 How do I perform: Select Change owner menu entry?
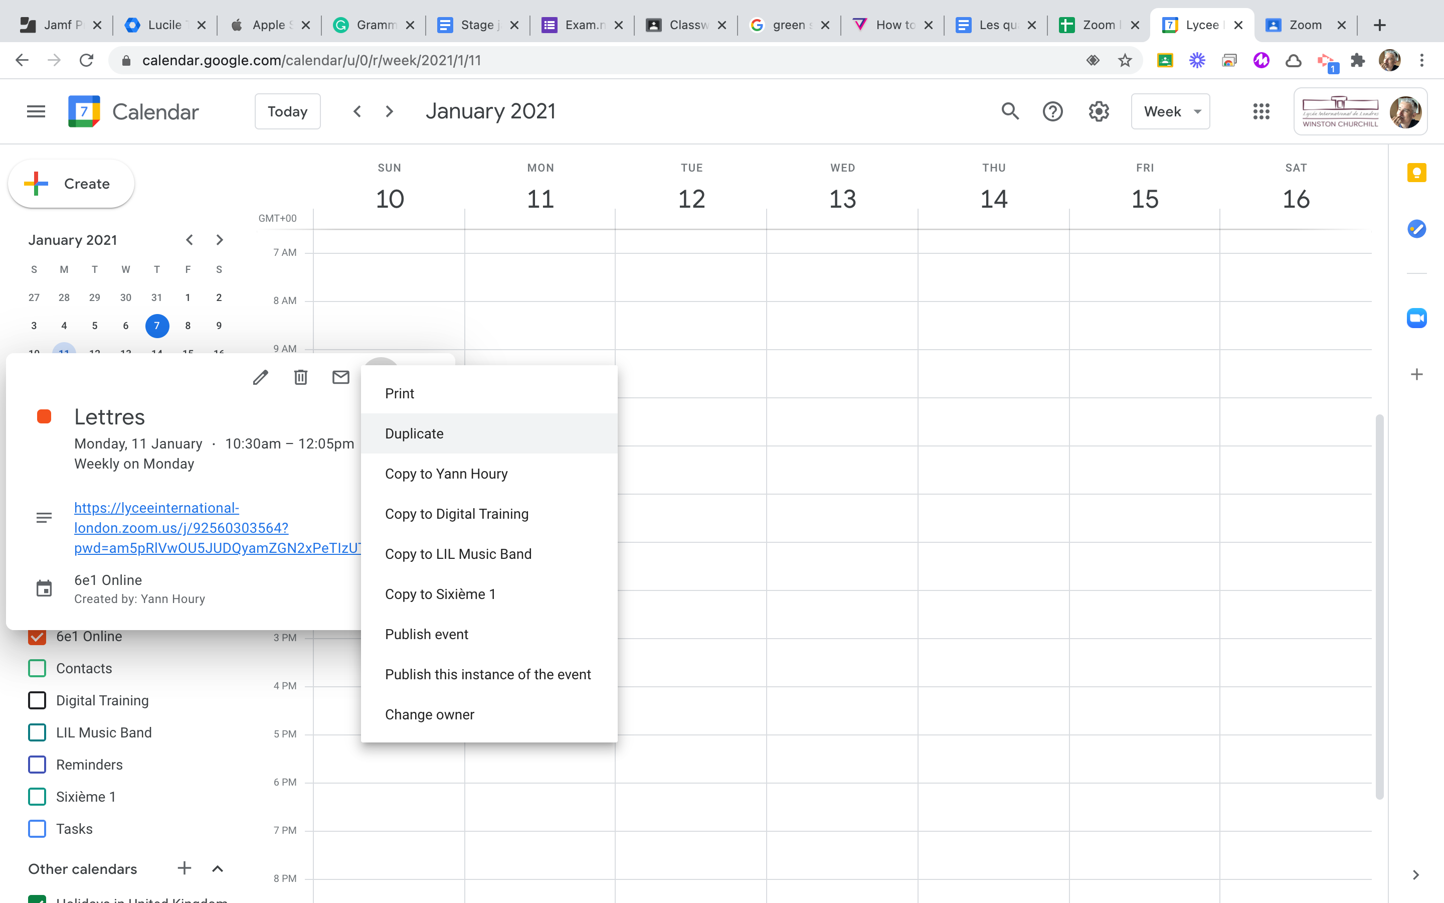429,714
